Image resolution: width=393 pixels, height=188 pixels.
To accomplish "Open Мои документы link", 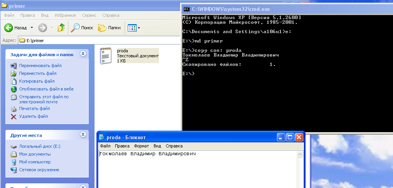I will point(35,154).
